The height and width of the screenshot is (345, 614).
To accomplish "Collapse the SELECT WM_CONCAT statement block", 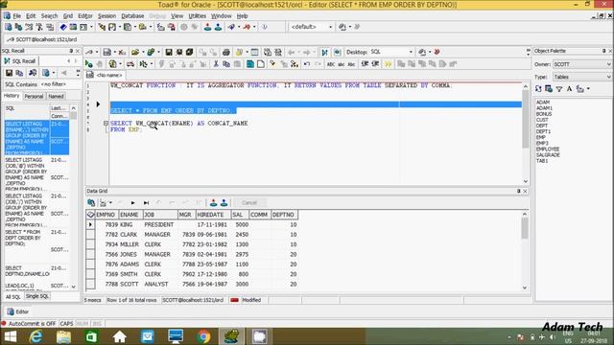I will click(106, 124).
